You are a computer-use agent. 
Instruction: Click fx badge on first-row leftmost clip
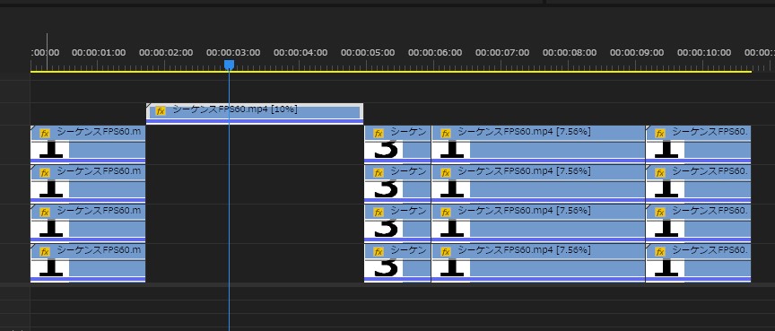(x=45, y=134)
